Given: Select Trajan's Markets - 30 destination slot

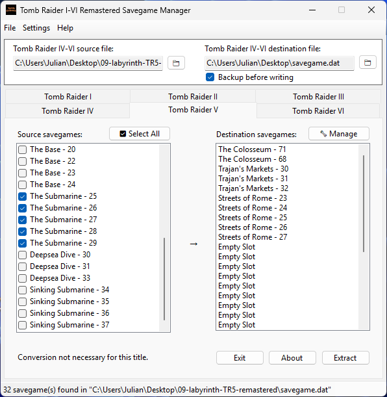Looking at the screenshot, I should click(x=253, y=169).
